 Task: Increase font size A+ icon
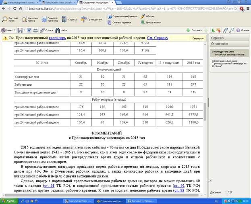click(225, 30)
